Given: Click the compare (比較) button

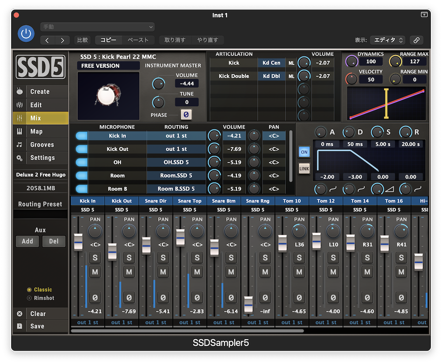Looking at the screenshot, I should [x=83, y=40].
